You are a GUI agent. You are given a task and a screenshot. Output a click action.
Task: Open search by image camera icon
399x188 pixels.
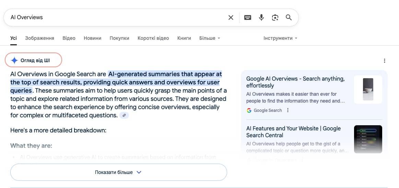coord(275,17)
